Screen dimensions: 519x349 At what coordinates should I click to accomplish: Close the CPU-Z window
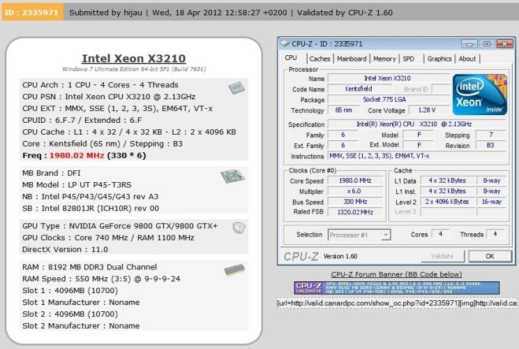click(504, 44)
